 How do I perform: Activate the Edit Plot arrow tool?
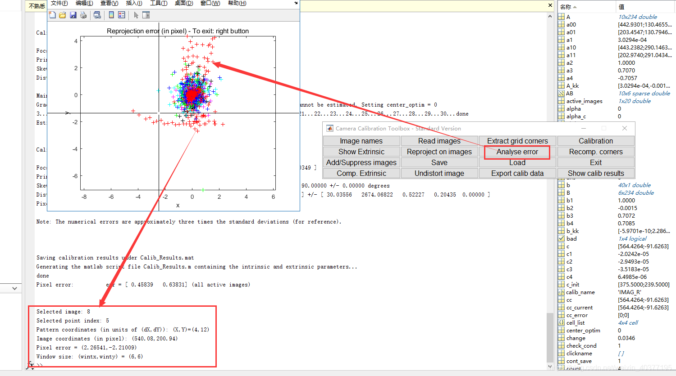(x=136, y=15)
